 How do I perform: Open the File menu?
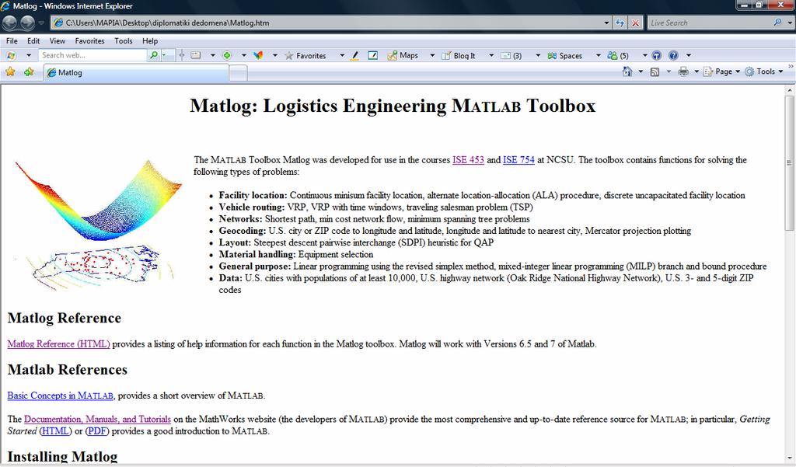coord(12,40)
